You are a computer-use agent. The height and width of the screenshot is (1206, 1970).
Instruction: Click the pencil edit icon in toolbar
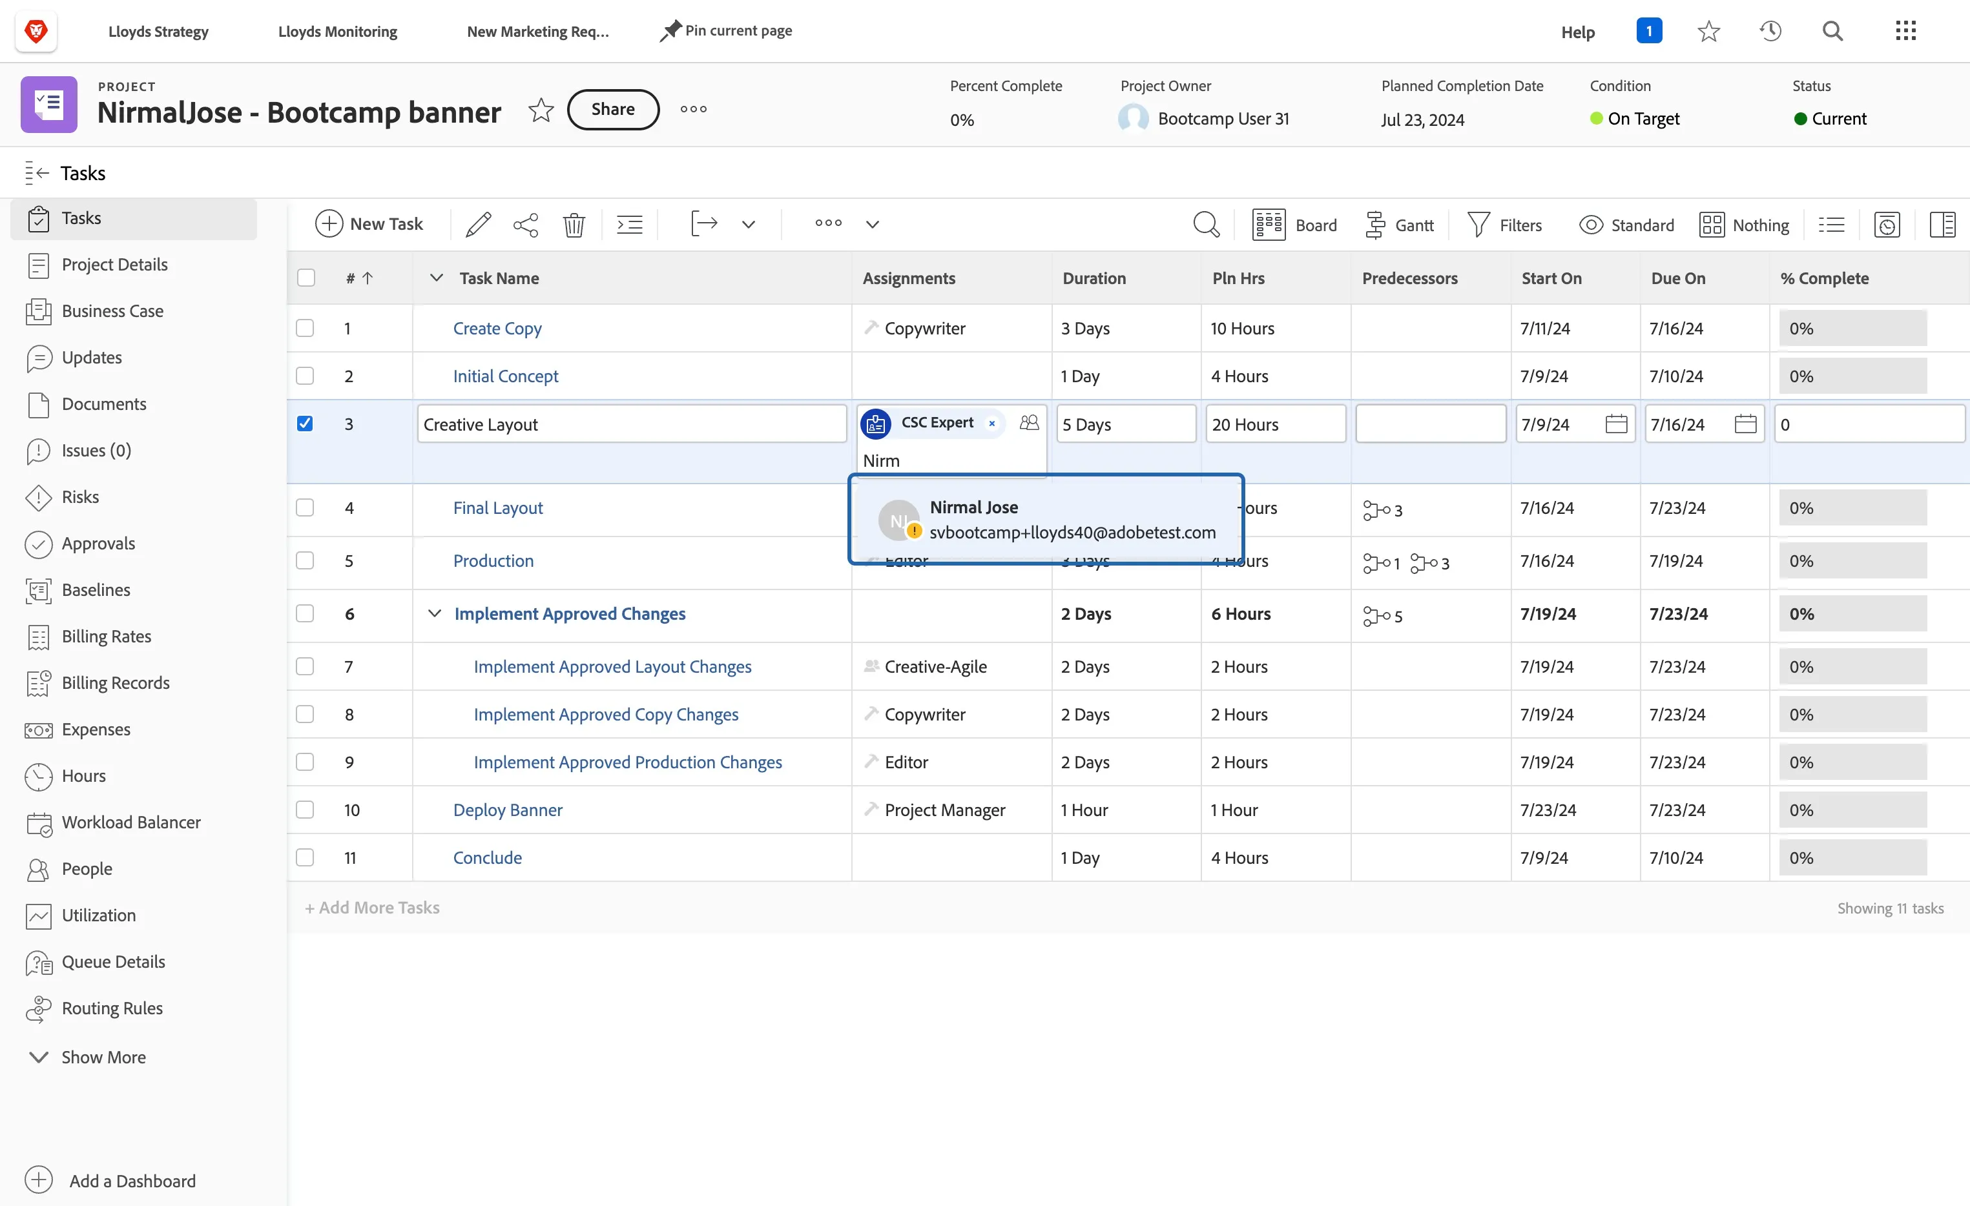coord(478,225)
